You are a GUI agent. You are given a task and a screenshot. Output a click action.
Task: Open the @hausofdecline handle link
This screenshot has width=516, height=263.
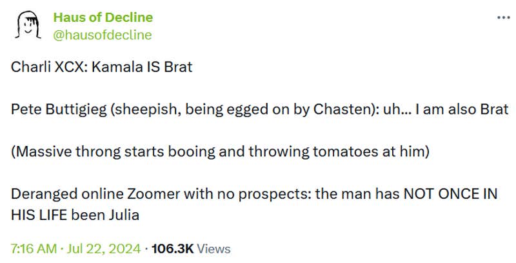click(103, 35)
